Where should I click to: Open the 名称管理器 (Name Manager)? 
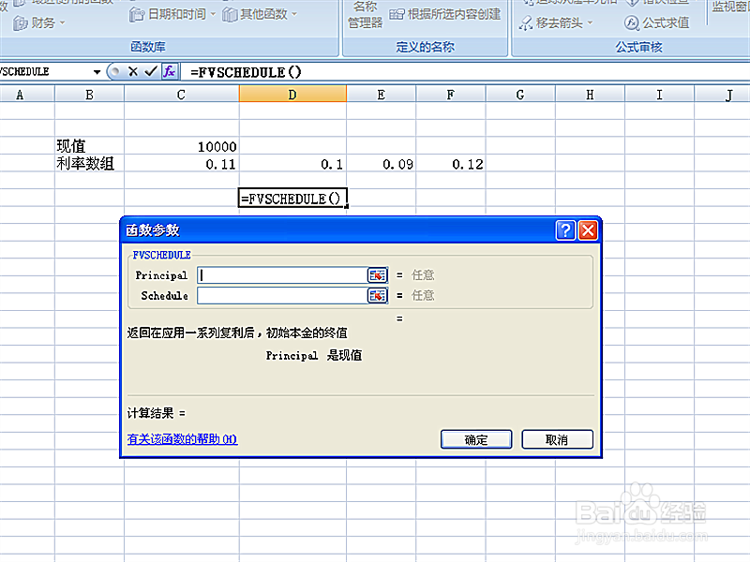(365, 11)
